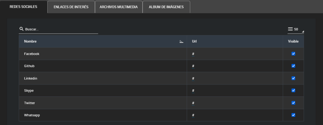Uncheck Visible checkbox for Github
This screenshot has height=125, width=323.
(x=293, y=66)
